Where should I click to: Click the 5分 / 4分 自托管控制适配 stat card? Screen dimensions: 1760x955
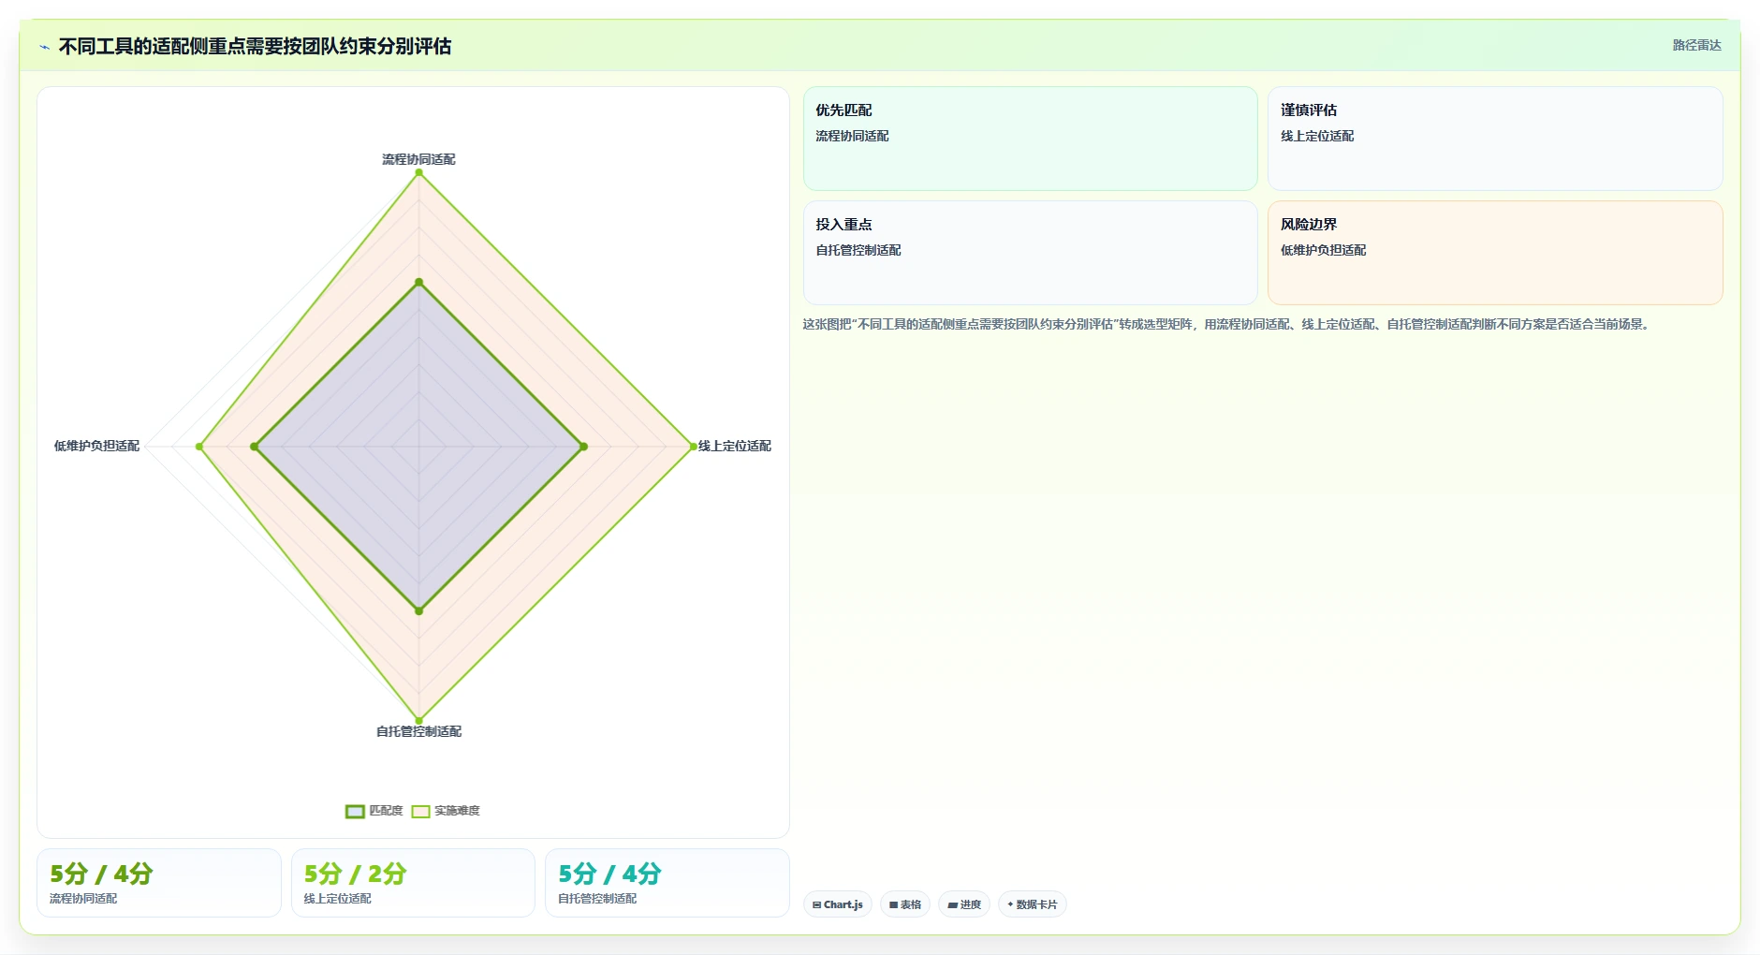(667, 883)
